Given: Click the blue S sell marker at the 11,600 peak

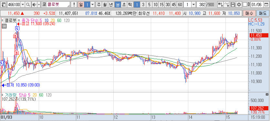Looking at the screenshot, I should [17, 29].
